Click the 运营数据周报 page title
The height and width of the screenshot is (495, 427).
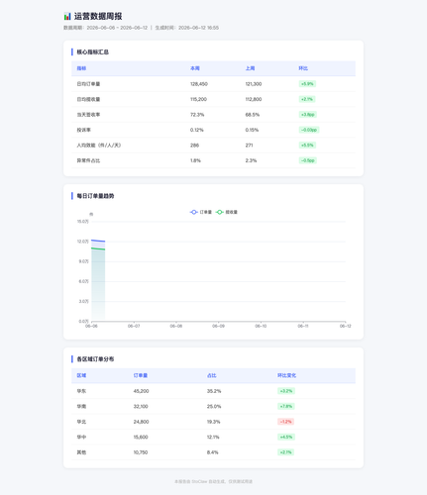click(x=98, y=16)
